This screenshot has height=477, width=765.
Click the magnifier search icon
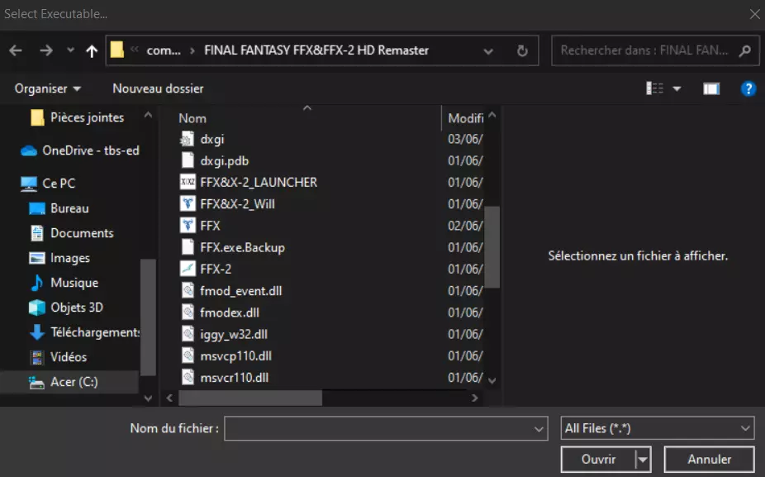pos(745,50)
